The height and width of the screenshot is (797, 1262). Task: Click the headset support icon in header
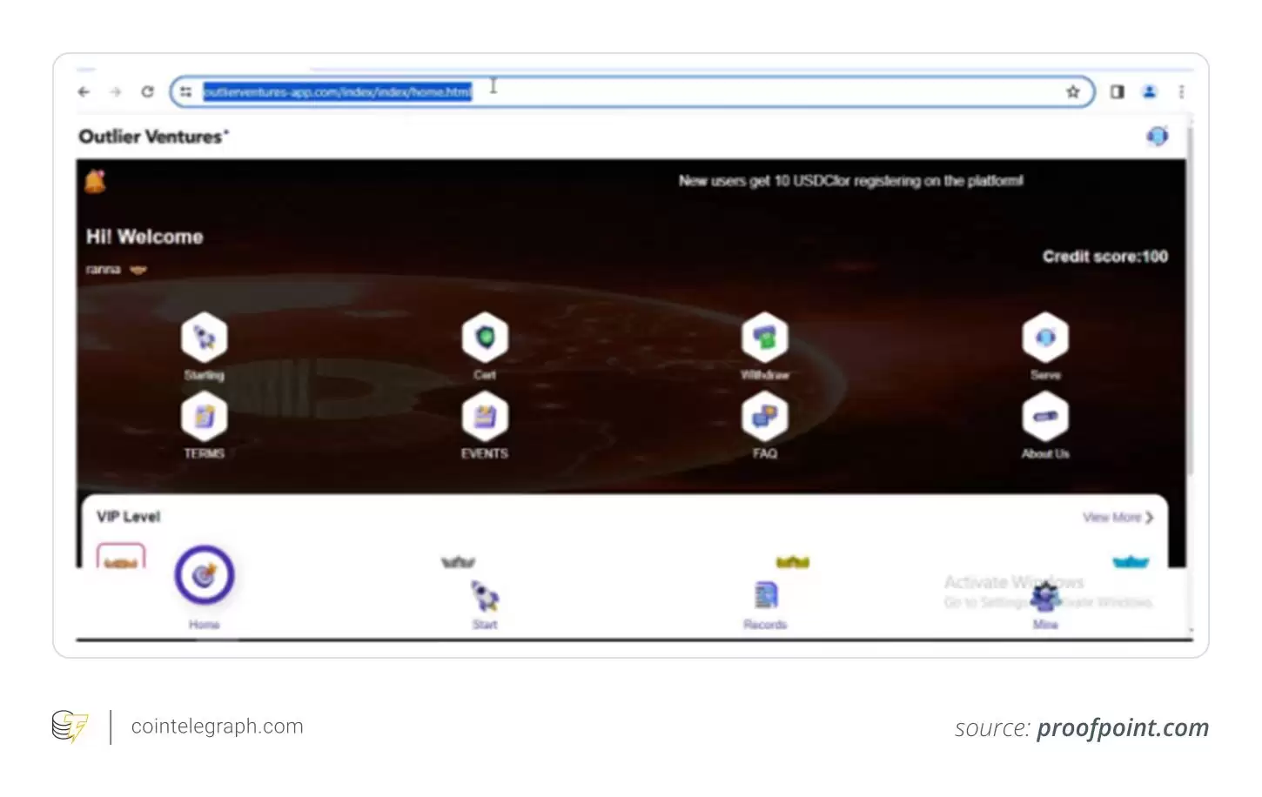click(x=1157, y=137)
